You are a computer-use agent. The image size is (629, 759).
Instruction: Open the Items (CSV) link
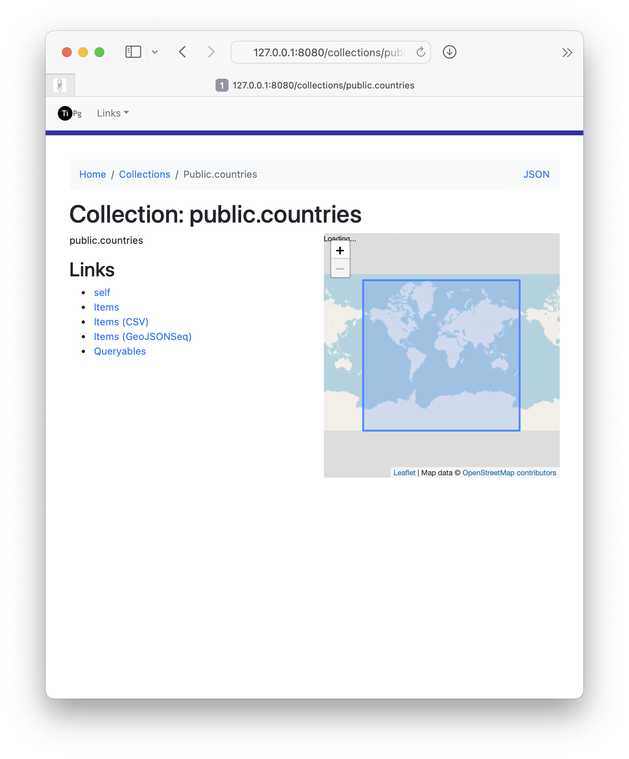[x=121, y=322]
